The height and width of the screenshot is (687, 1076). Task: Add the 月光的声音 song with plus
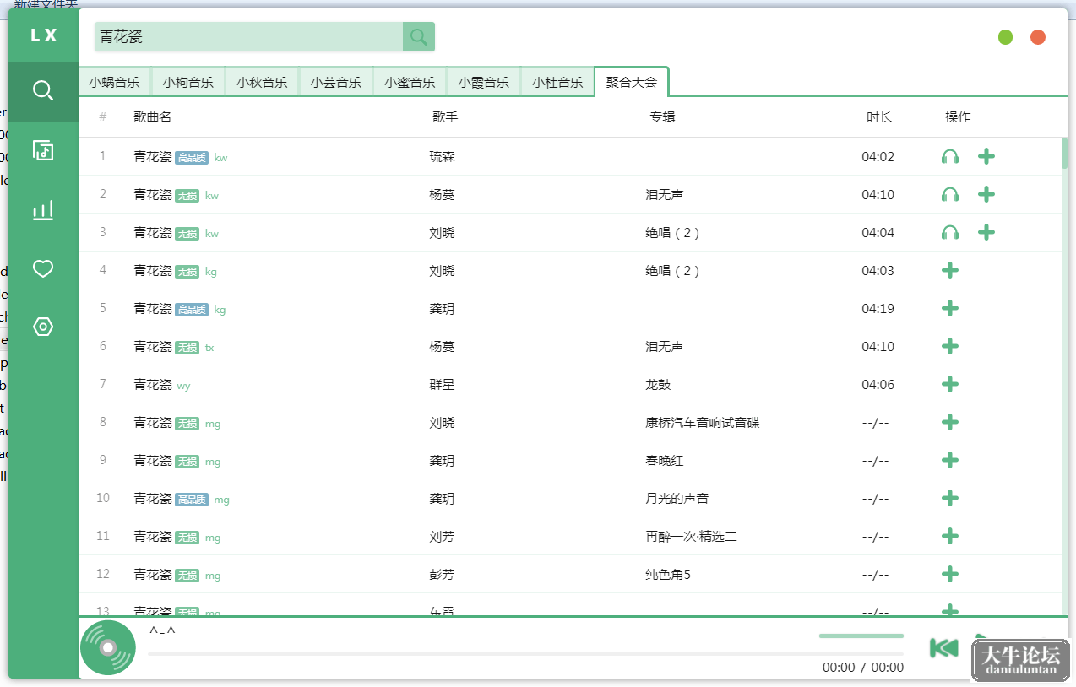click(x=950, y=498)
